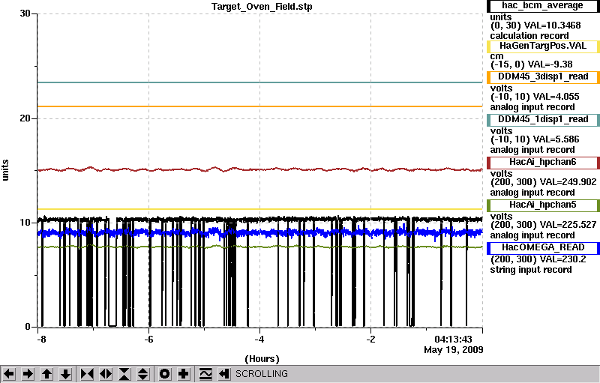Image resolution: width=600 pixels, height=383 pixels.
Task: Select the DDM45_3disp1_read orange legend entry
Action: coord(543,77)
